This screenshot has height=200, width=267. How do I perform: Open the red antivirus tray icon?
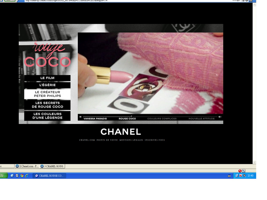[x=241, y=176]
